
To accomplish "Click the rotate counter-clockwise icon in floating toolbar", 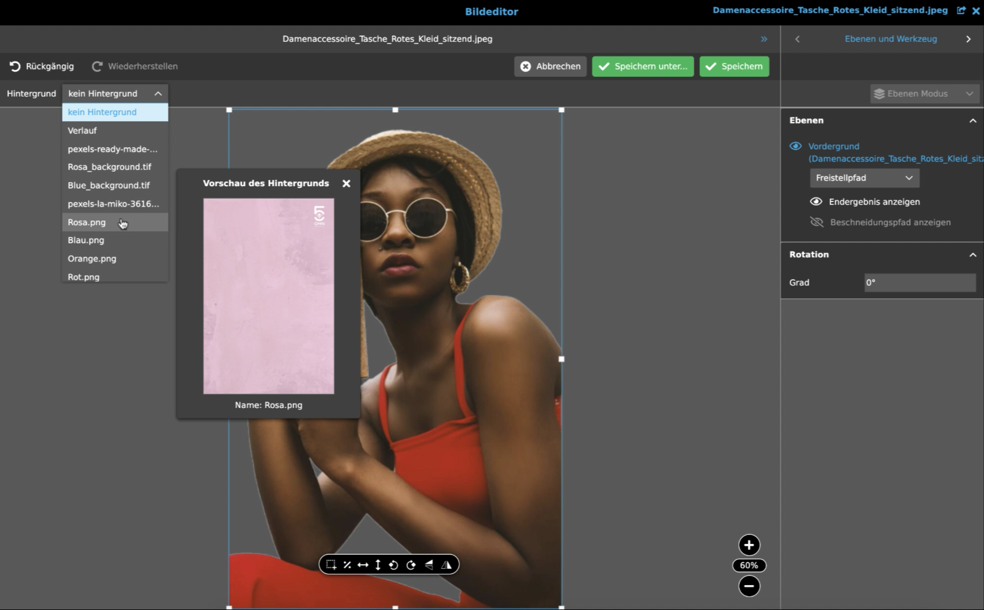I will (x=393, y=565).
